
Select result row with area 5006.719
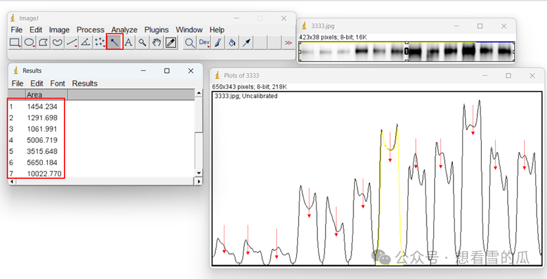coord(101,140)
